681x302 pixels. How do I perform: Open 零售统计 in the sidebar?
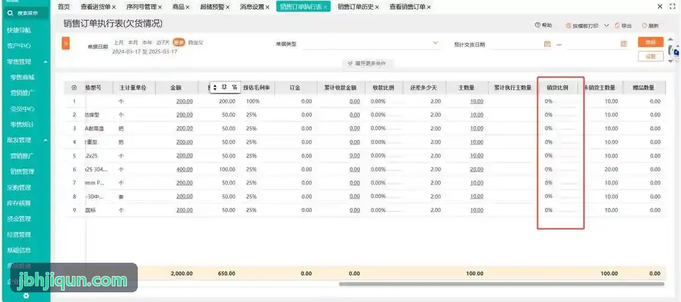[x=22, y=124]
